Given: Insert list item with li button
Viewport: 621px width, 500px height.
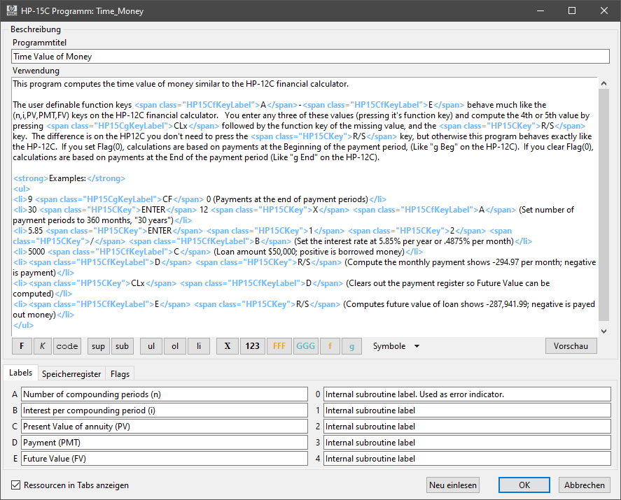Looking at the screenshot, I should pyautogui.click(x=198, y=346).
